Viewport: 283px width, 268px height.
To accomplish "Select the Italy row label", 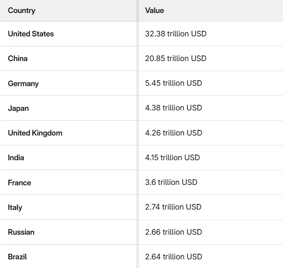I will point(15,207).
